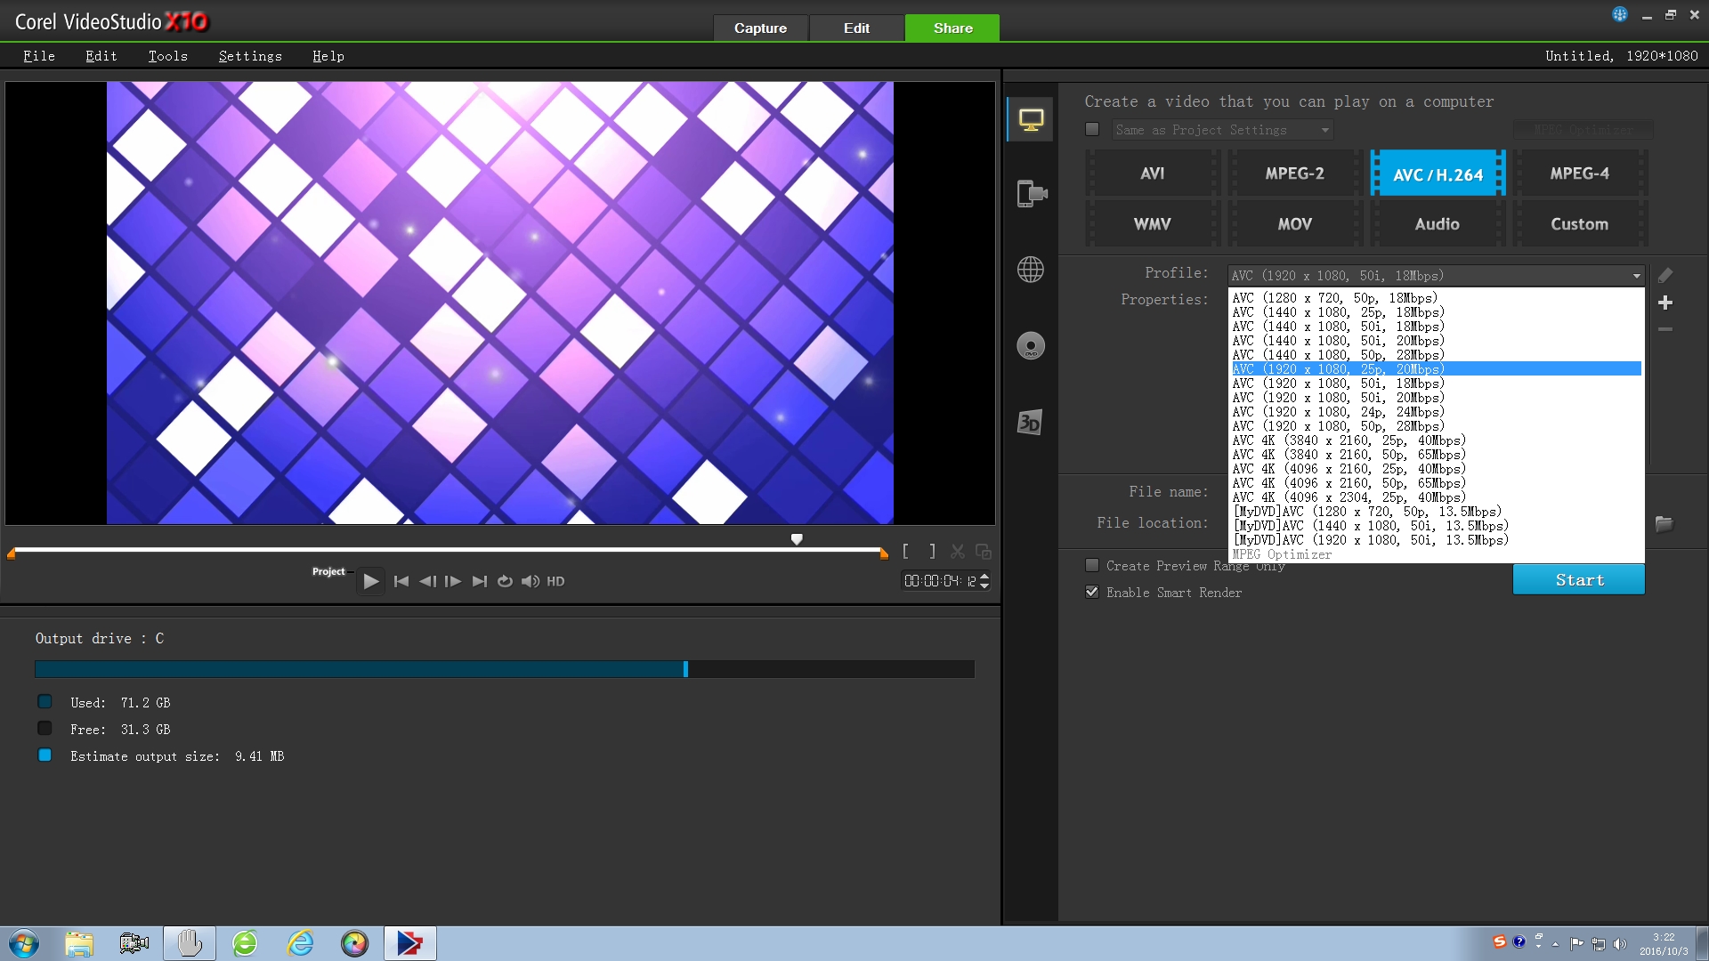
Task: Switch to the Edit workspace tab
Action: (857, 28)
